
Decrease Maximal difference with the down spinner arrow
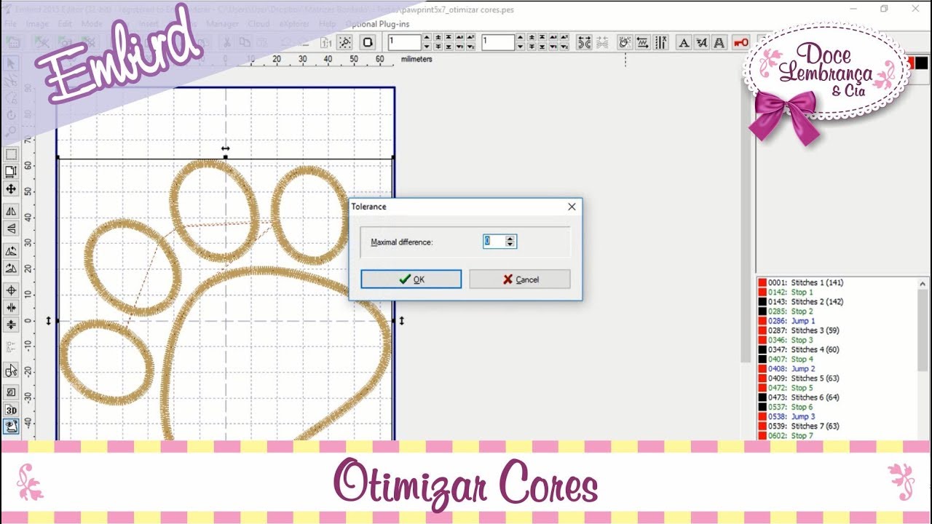point(510,245)
